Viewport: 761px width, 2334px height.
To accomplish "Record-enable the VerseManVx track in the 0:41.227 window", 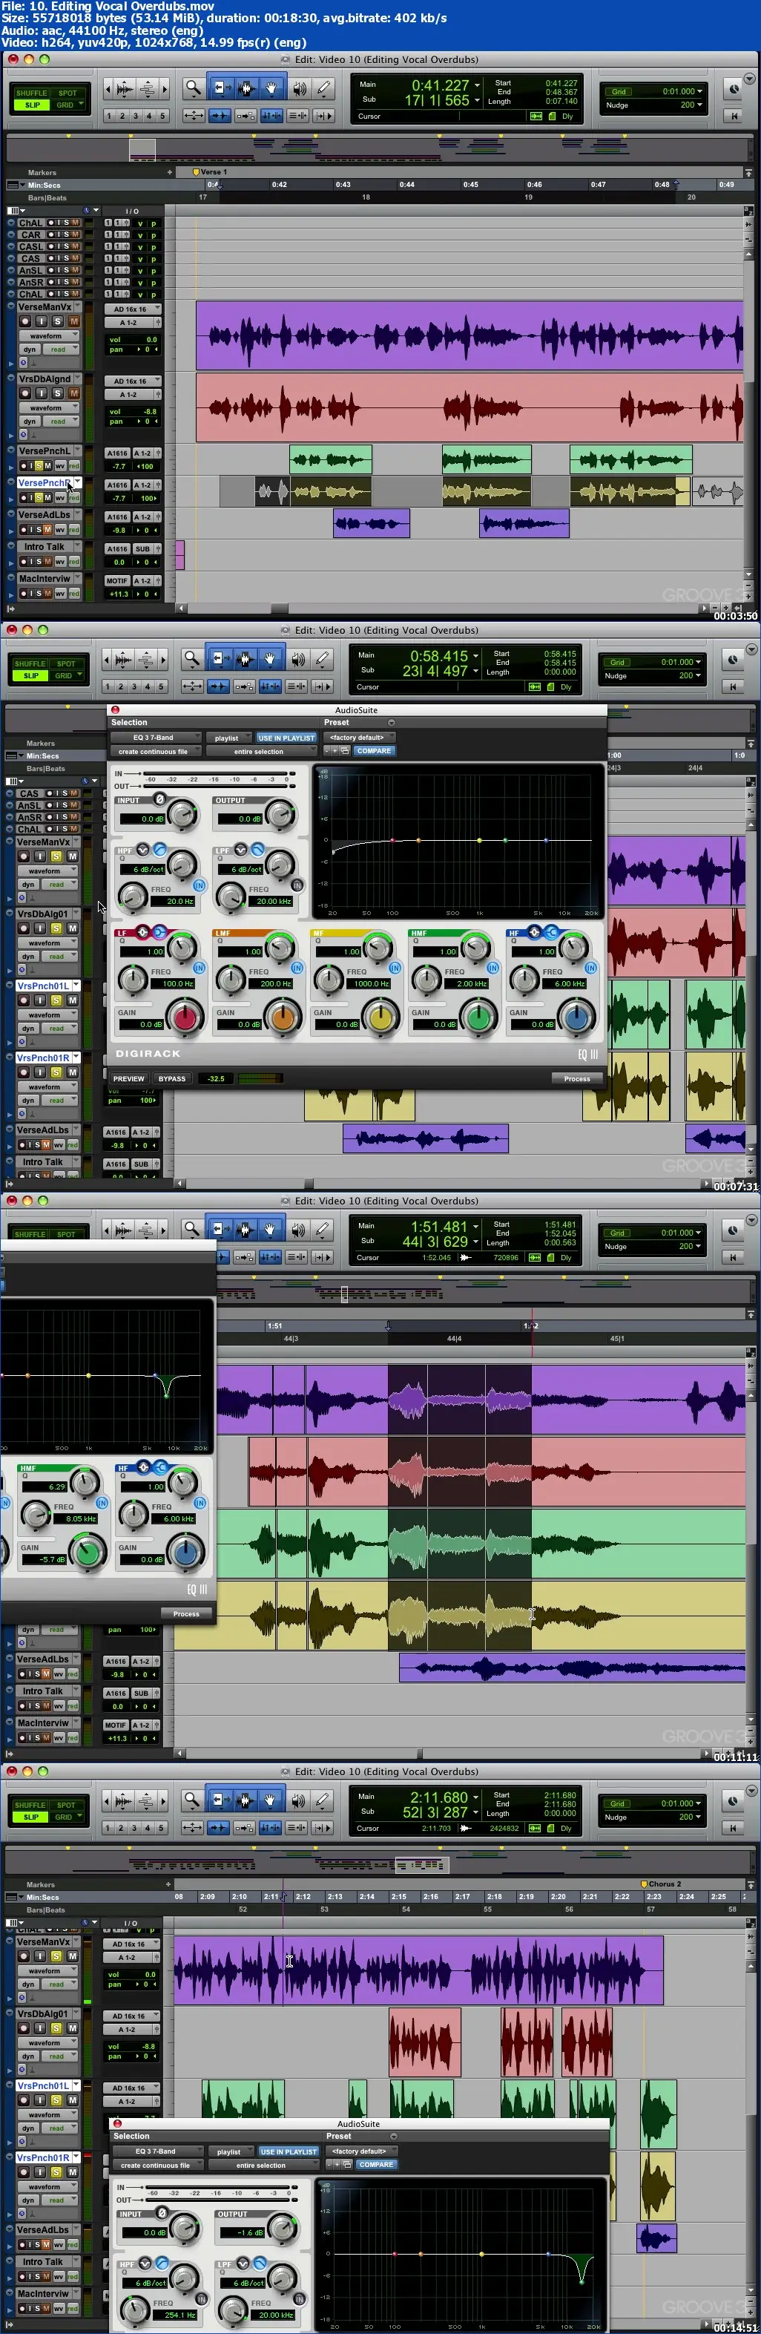I will tap(25, 321).
